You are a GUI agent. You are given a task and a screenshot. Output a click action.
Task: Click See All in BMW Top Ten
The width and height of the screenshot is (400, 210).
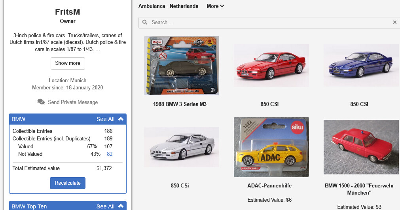pyautogui.click(x=105, y=206)
